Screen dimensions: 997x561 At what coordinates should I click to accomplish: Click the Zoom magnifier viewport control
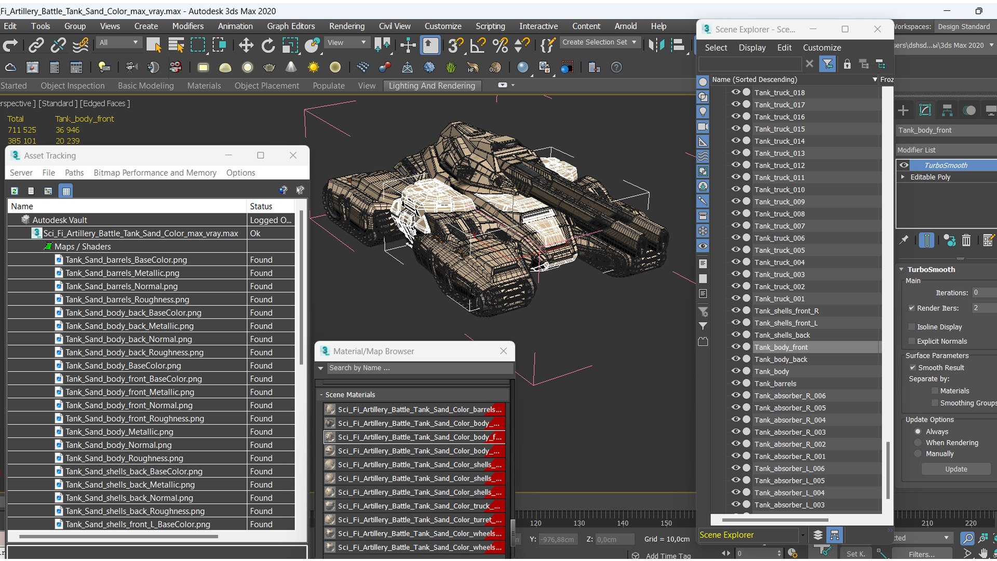[967, 539]
